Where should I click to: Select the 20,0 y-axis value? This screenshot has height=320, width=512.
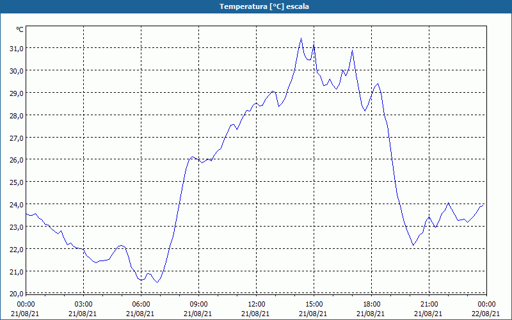[x=17, y=294]
